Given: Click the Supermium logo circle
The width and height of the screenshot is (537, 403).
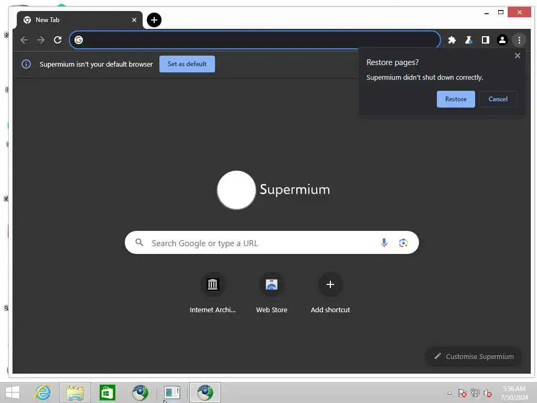Looking at the screenshot, I should tap(237, 190).
